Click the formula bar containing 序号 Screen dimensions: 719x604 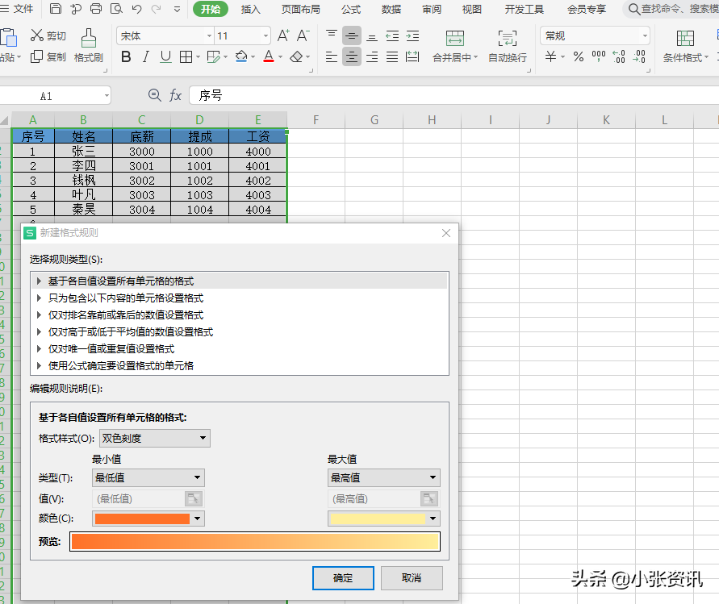454,95
